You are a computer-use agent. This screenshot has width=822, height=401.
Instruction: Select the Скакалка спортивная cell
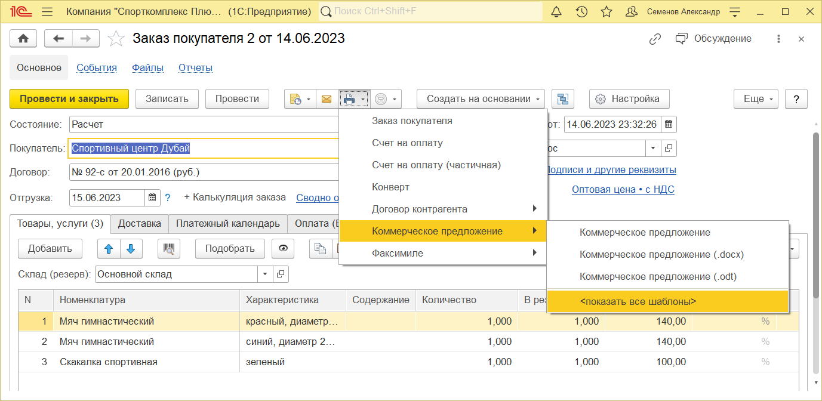click(146, 362)
